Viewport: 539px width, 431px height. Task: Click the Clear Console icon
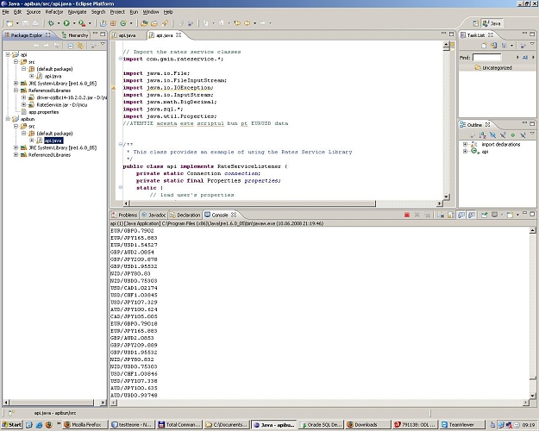pyautogui.click(x=441, y=215)
